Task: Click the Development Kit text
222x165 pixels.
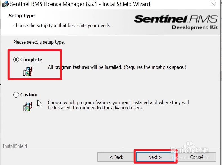Action: [195, 27]
